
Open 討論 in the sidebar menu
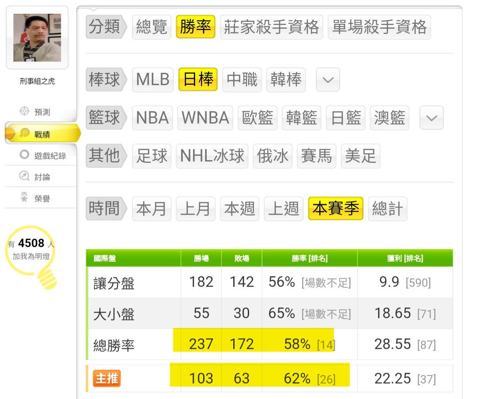[x=42, y=177]
